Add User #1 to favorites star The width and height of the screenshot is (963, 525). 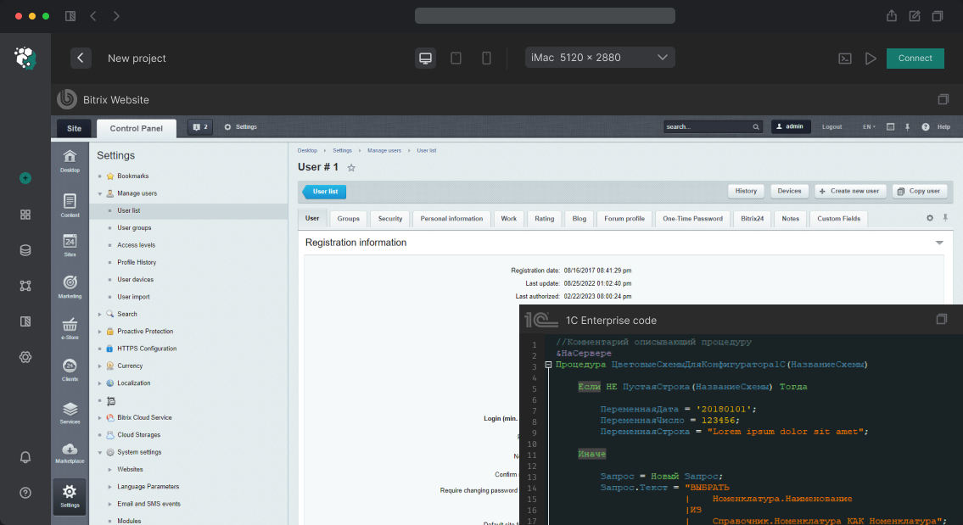(351, 168)
